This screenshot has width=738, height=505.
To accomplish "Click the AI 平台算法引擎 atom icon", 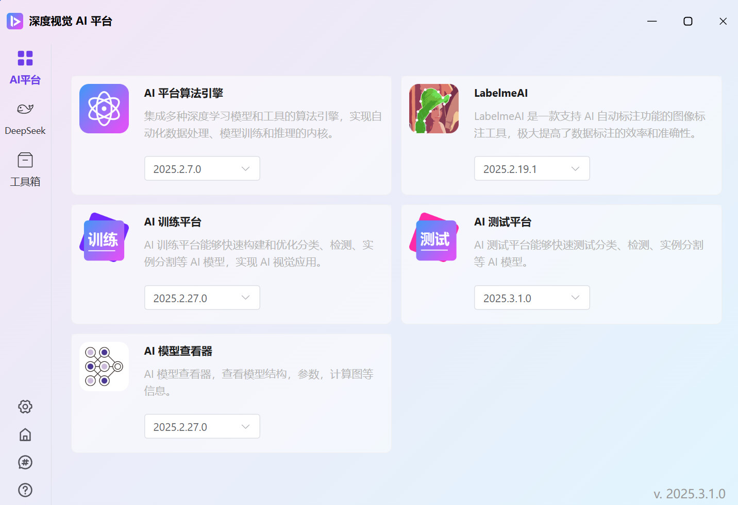I will tap(104, 109).
